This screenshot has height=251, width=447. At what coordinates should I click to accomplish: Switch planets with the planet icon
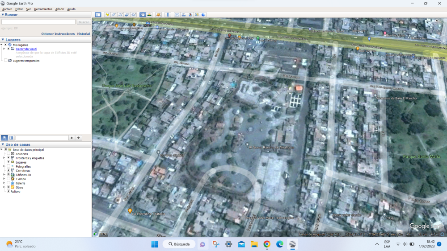[x=158, y=15]
